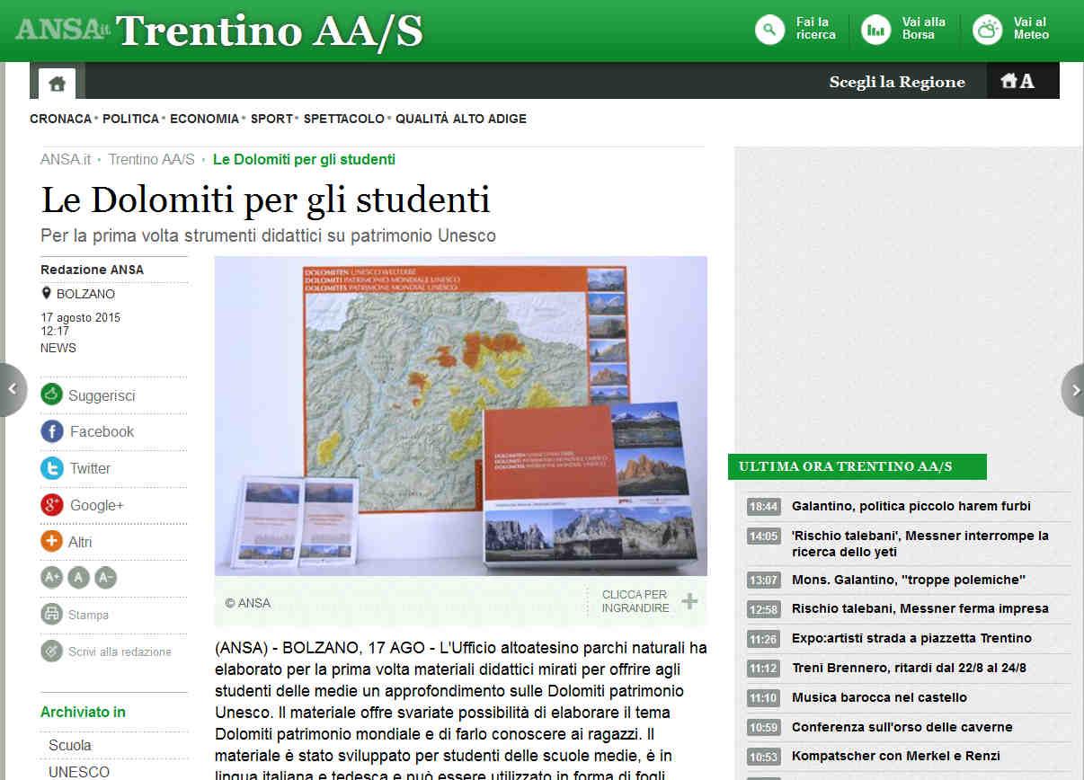The height and width of the screenshot is (780, 1084).
Task: Click Vai alla Borsa link text
Action: pos(923,29)
